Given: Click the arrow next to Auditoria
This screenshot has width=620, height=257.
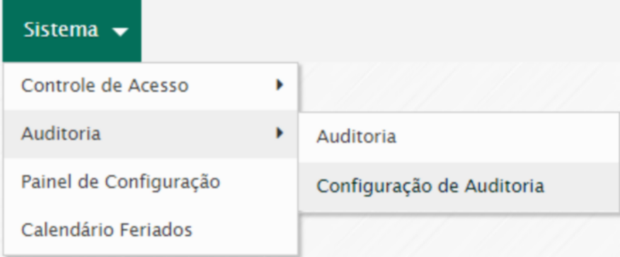Looking at the screenshot, I should (x=280, y=133).
